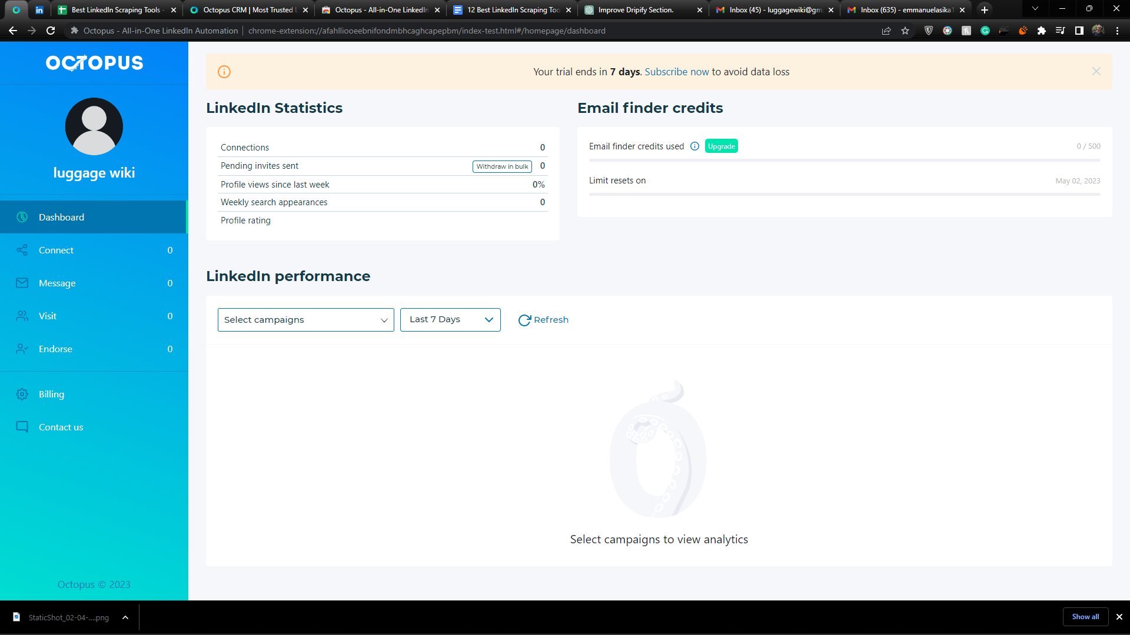Image resolution: width=1130 pixels, height=635 pixels.
Task: Click Refresh in LinkedIn performance
Action: [x=543, y=320]
